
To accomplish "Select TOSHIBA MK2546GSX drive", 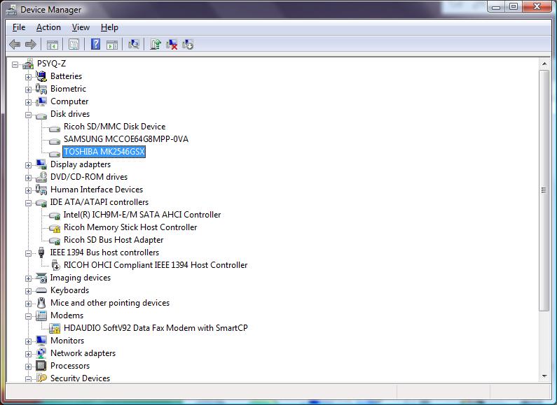I will [104, 152].
